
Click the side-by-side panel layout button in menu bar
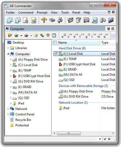(x=109, y=12)
